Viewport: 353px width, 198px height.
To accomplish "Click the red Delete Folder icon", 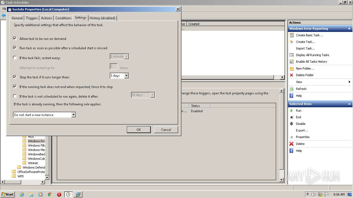I will coord(292,75).
